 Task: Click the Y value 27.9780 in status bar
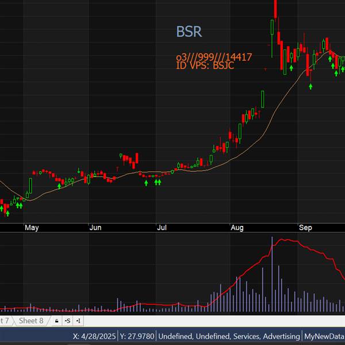point(137,336)
